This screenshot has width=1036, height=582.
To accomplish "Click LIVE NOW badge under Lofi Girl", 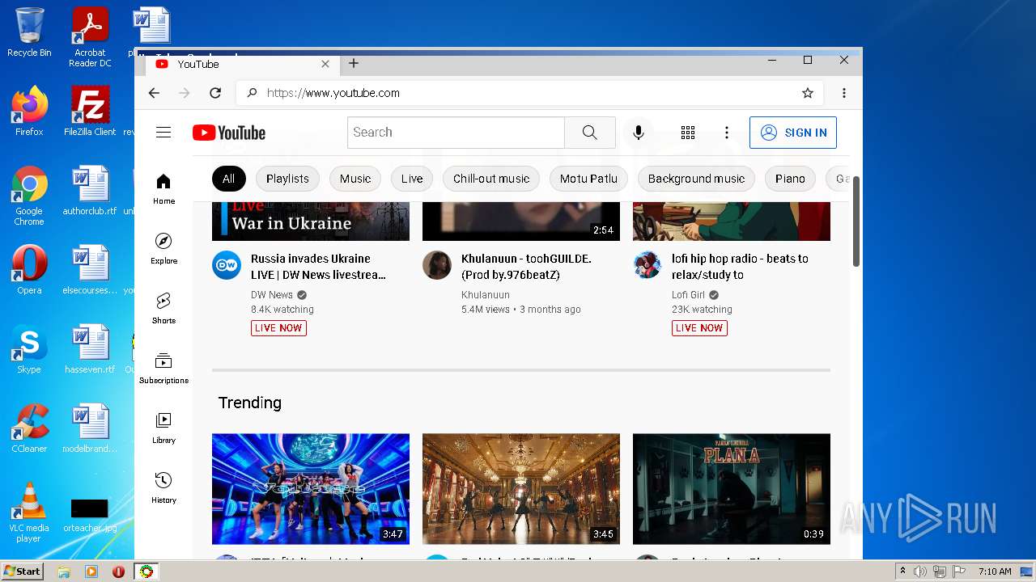I will 699,328.
